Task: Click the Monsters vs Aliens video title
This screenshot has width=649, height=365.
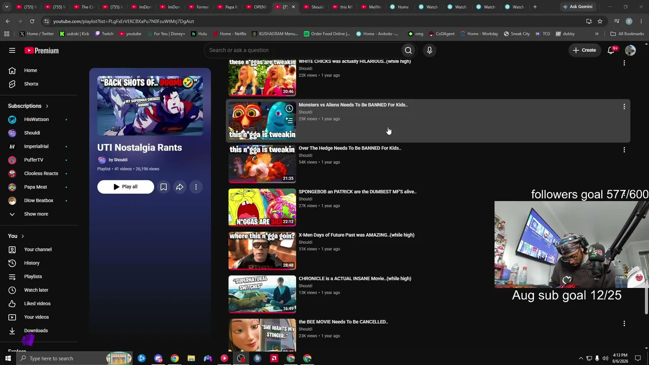Action: pyautogui.click(x=353, y=105)
